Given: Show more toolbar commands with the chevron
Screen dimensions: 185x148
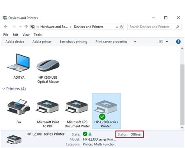Looking at the screenshot, I should [135, 42].
